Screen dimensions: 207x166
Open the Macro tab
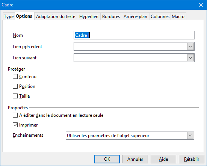[x=178, y=17]
